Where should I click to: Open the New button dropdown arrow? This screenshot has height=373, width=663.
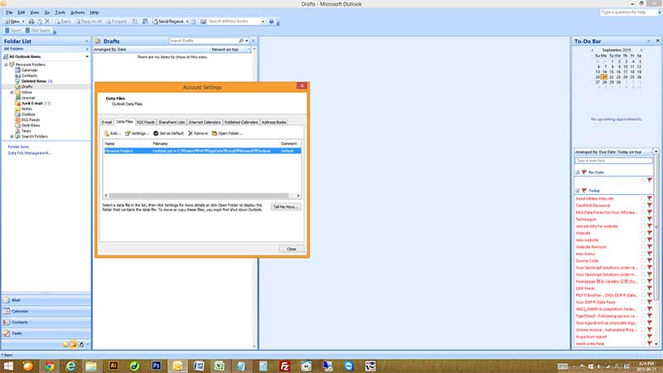click(23, 22)
